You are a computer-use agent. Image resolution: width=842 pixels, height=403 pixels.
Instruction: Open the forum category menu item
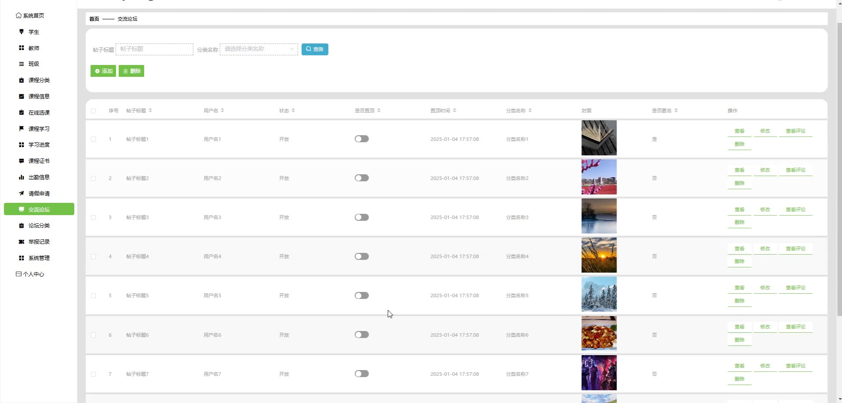click(x=39, y=226)
